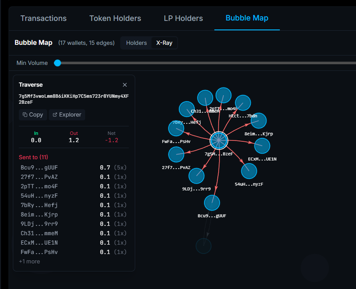This screenshot has width=356, height=289.
Task: Click the Htct...7bdn wallet bubble
Action: click(243, 103)
